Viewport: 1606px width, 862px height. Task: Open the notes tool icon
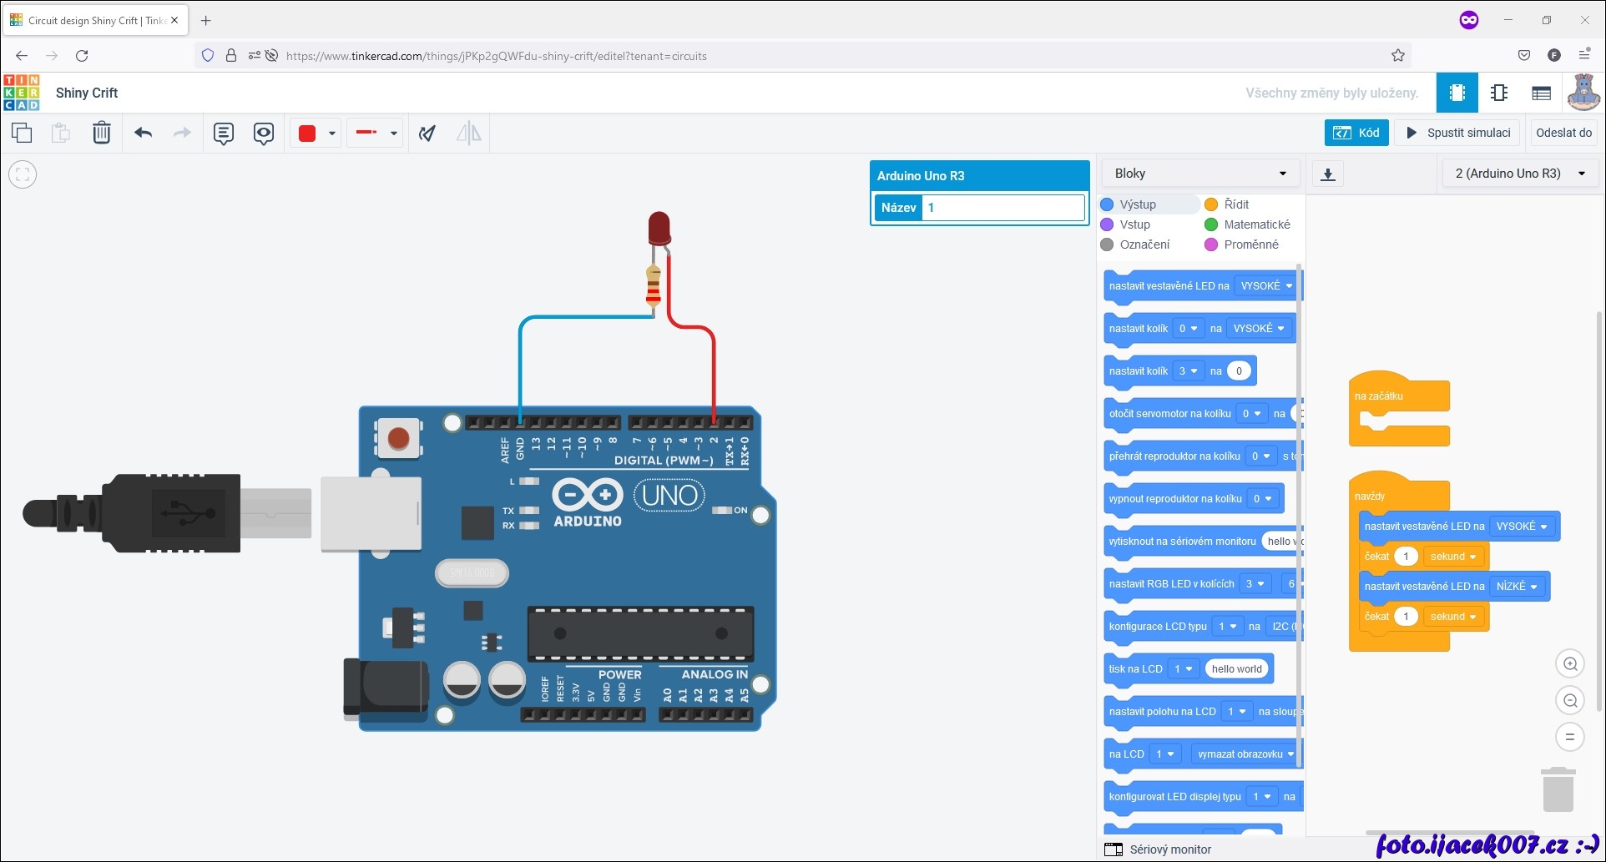pos(223,133)
